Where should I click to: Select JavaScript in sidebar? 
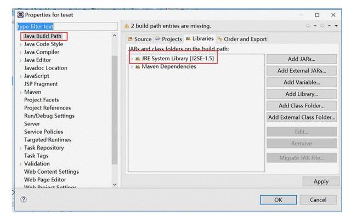37,76
